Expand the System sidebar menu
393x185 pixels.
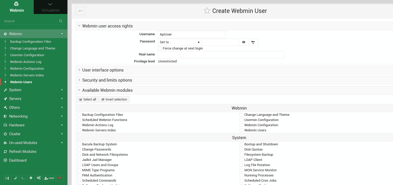(x=34, y=90)
